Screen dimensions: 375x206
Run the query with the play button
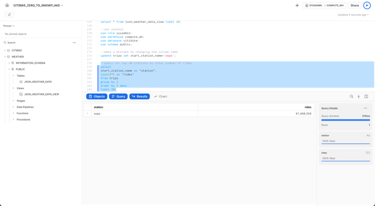367,6
